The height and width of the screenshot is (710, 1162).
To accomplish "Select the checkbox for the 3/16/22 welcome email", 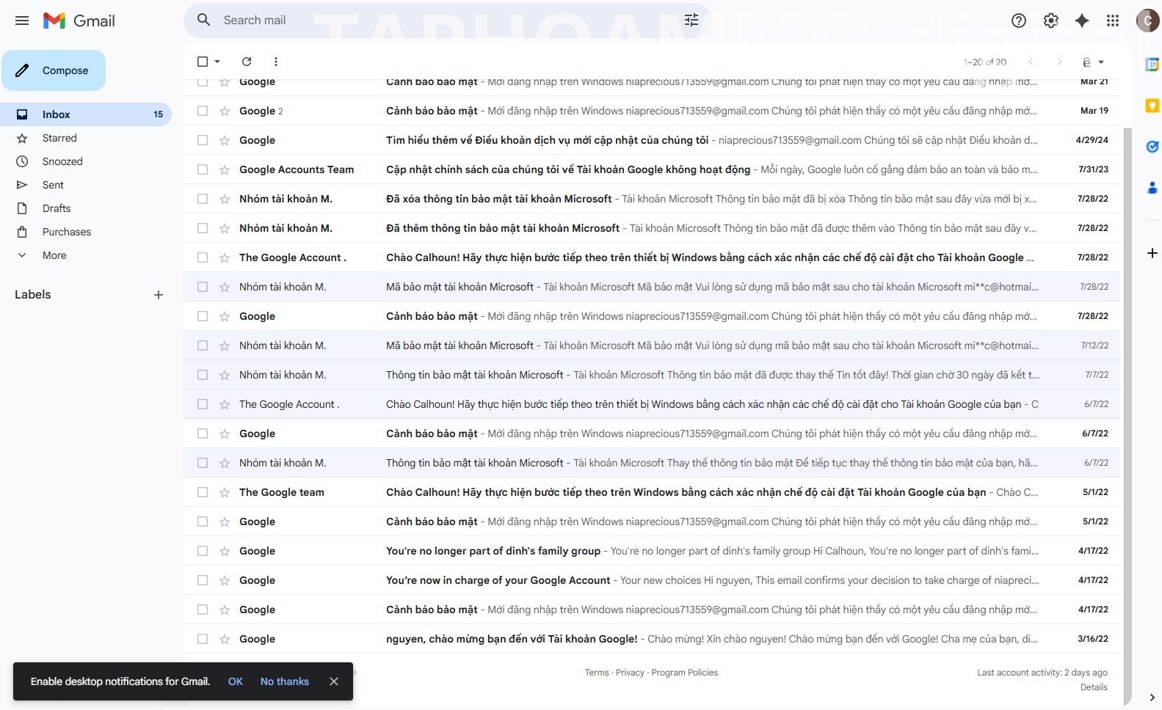I will point(203,639).
